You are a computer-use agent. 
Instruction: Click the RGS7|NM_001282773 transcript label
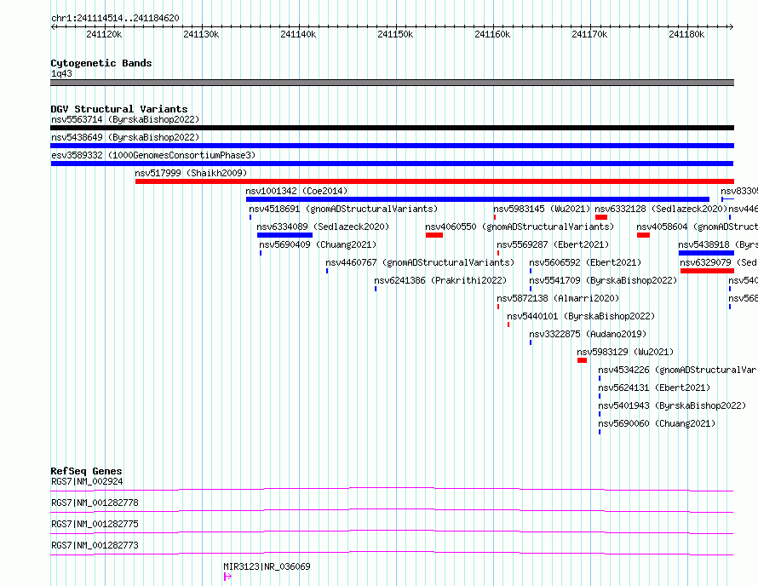tap(95, 545)
